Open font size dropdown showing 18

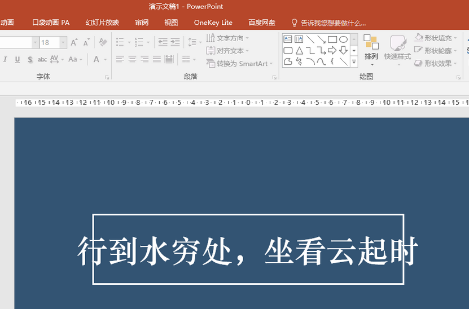click(x=63, y=43)
